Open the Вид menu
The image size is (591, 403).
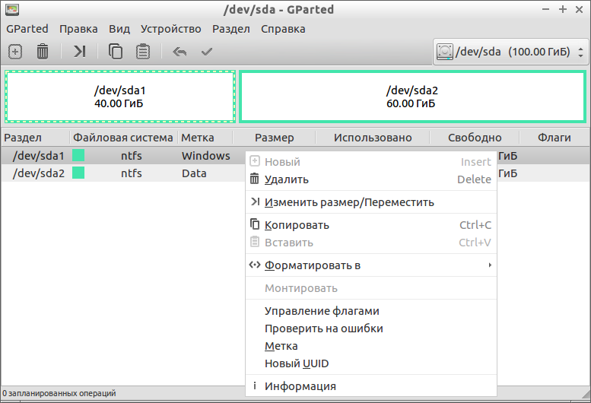pos(119,29)
